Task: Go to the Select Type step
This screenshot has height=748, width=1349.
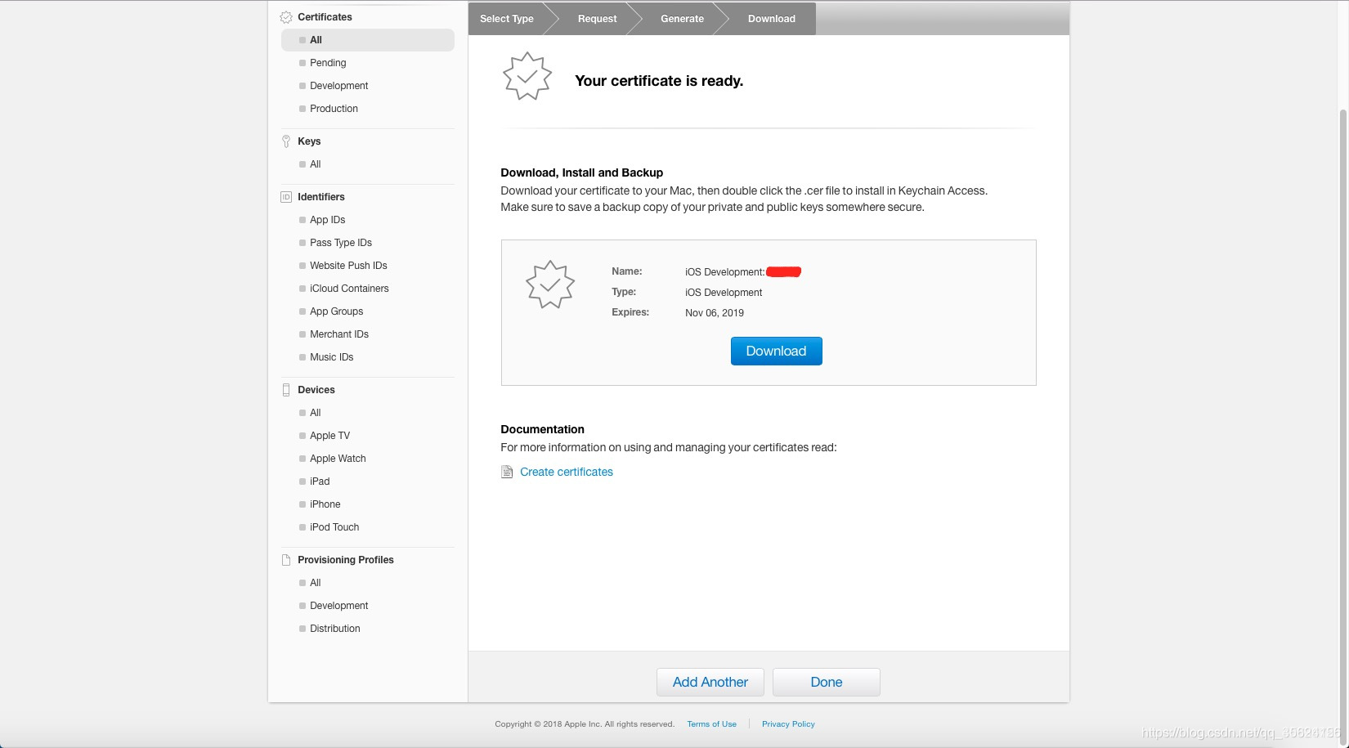Action: [507, 19]
